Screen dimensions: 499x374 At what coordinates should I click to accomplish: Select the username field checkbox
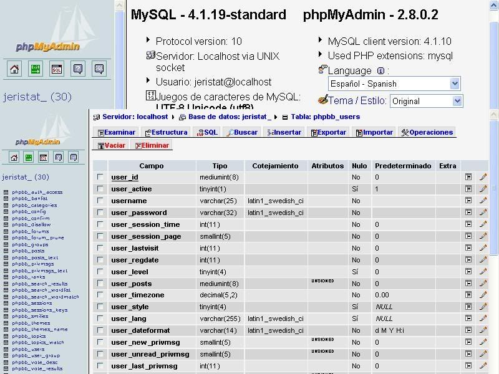100,200
